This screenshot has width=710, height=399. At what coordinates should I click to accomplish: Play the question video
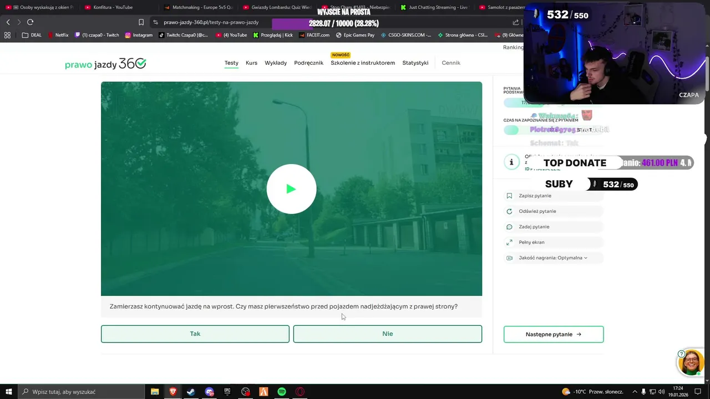(x=291, y=189)
